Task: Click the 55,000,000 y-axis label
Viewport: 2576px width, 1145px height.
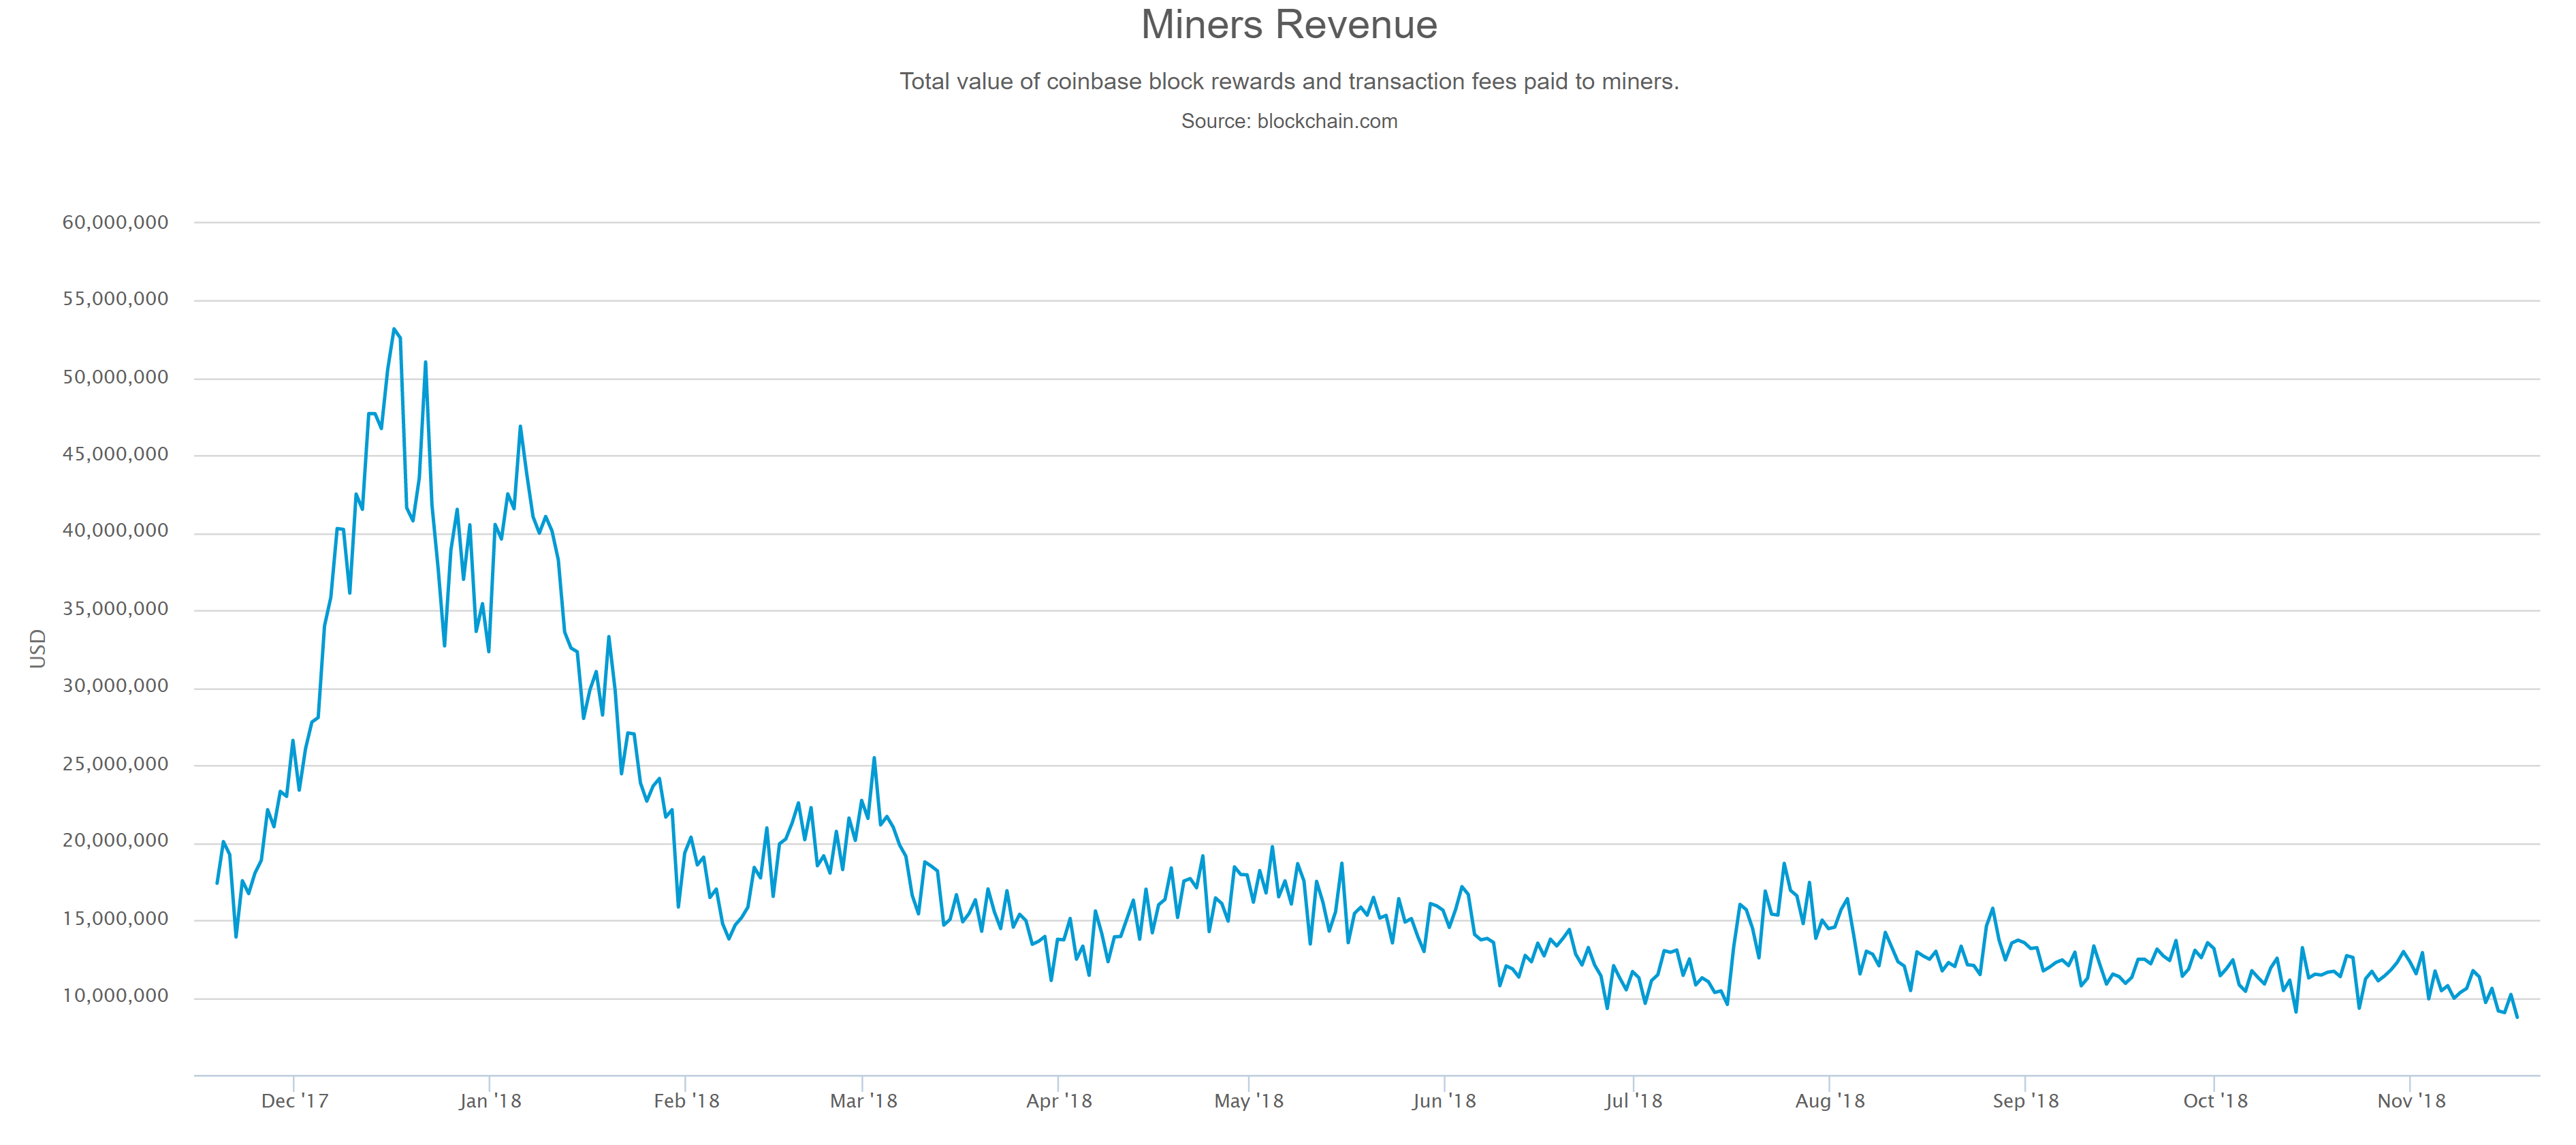Action: click(115, 299)
